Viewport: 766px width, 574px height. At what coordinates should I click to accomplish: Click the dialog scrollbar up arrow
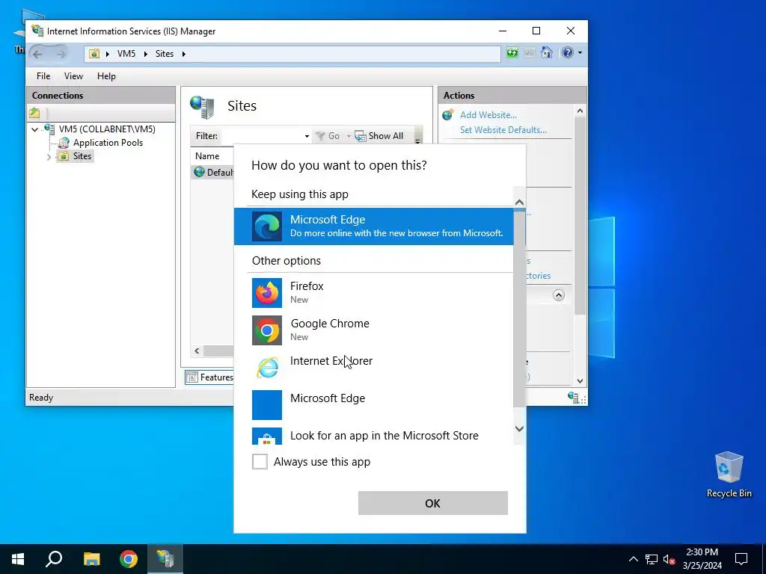coord(519,202)
